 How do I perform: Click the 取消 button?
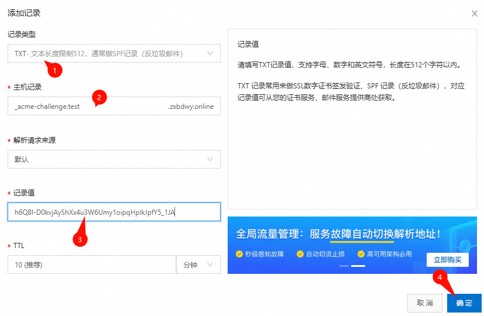(x=425, y=303)
